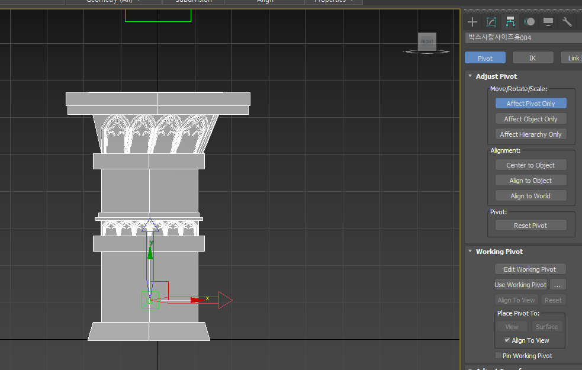Screen dimensions: 582x370
Task: Collapse the Adjust Pivot rollout
Action: pyautogui.click(x=470, y=76)
